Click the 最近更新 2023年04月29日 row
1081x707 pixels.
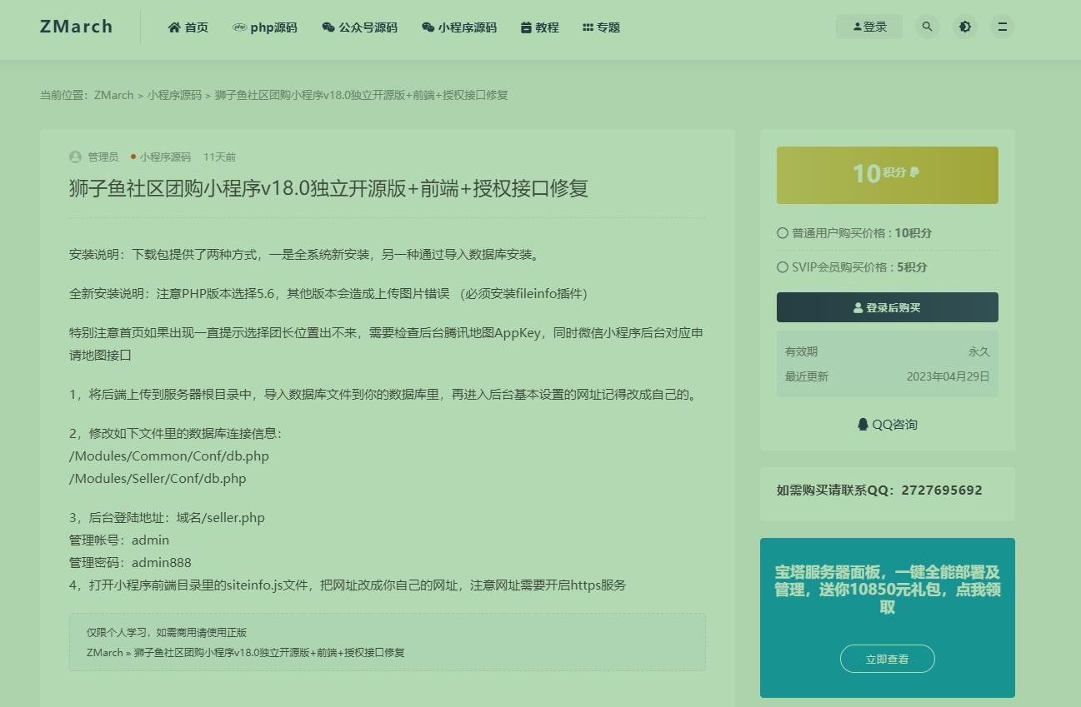tap(887, 376)
